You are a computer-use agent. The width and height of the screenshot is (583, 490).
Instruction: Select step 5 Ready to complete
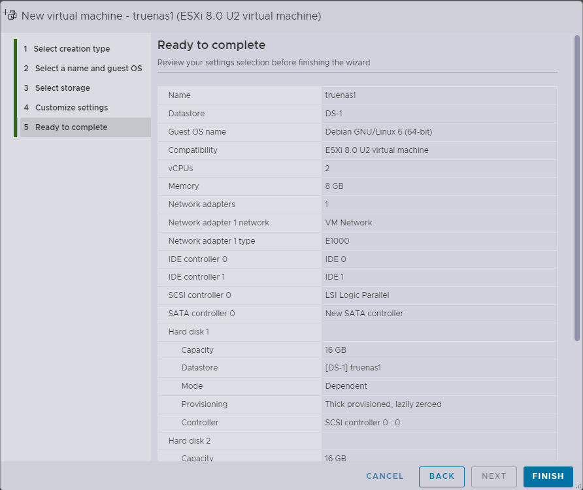tap(71, 127)
